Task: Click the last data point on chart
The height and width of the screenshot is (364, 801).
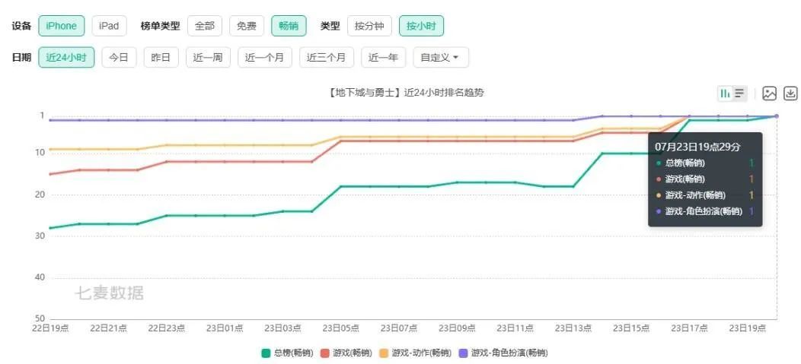Action: [776, 116]
